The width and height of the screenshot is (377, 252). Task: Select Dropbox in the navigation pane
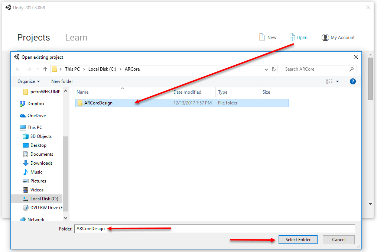pos(36,104)
